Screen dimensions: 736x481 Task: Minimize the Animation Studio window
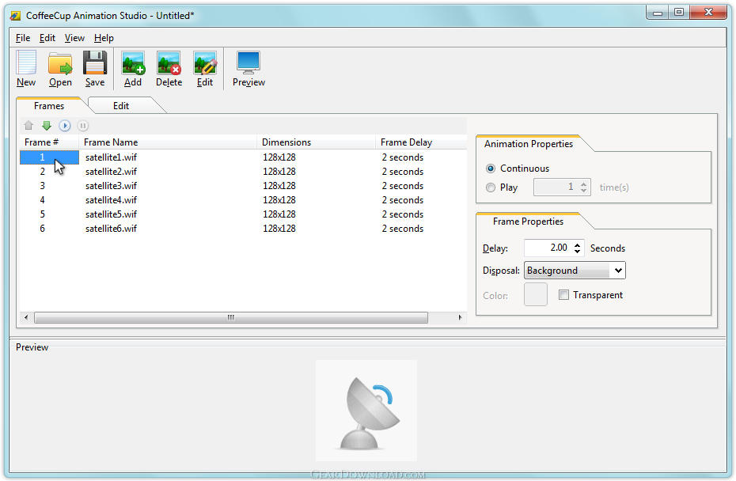point(658,13)
